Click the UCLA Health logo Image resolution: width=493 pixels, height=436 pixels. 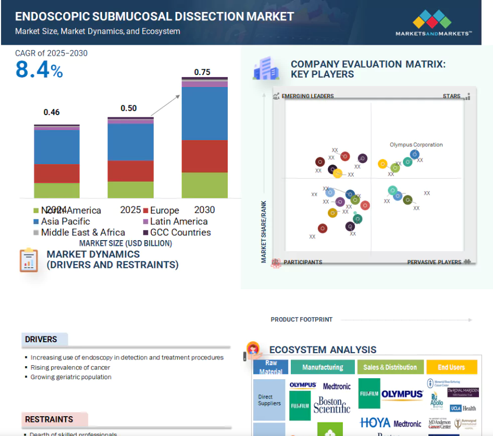(462, 408)
